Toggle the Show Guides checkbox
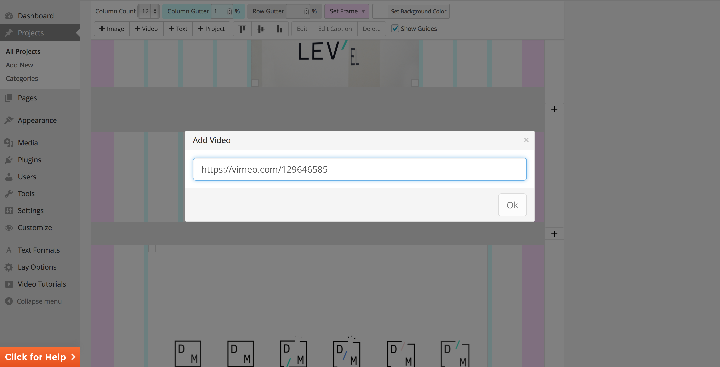Viewport: 720px width, 367px height. click(x=395, y=29)
